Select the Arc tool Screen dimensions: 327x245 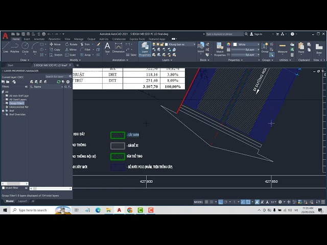[x=35, y=47]
